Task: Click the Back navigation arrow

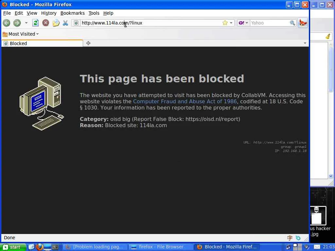Action: click(7, 23)
